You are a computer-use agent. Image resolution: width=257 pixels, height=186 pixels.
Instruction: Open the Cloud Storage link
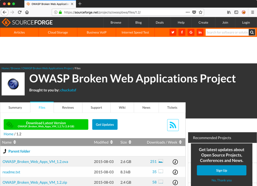[x=58, y=32]
